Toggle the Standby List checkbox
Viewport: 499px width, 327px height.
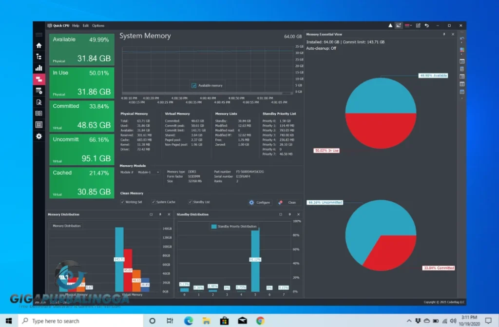pos(190,202)
